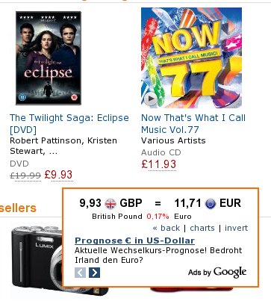Open The Twilight Saga: Eclipse [DVD] title link
Viewport: 271px width, 301px height.
[69, 123]
